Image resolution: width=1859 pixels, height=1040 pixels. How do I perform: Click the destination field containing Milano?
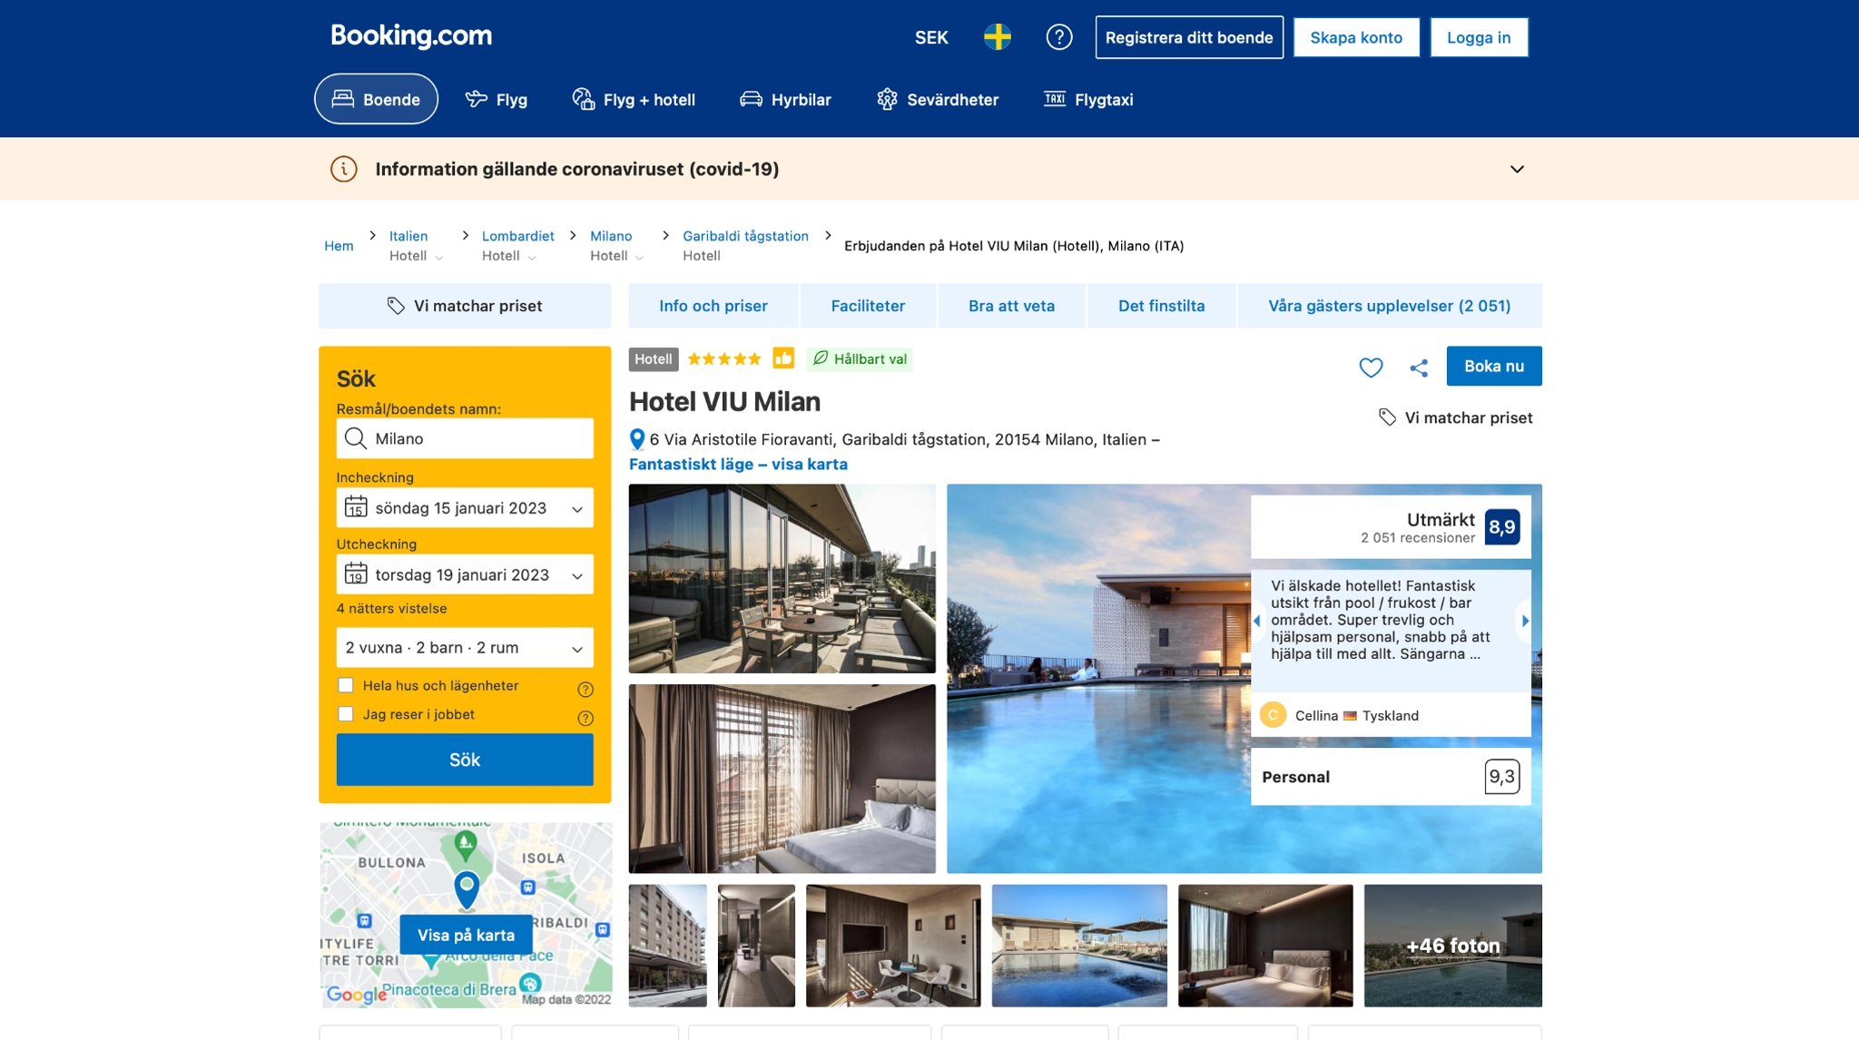tap(465, 438)
